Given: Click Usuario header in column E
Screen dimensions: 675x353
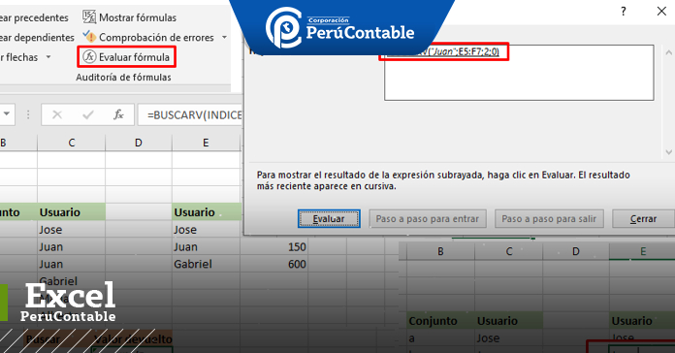Looking at the screenshot, I should (x=207, y=212).
